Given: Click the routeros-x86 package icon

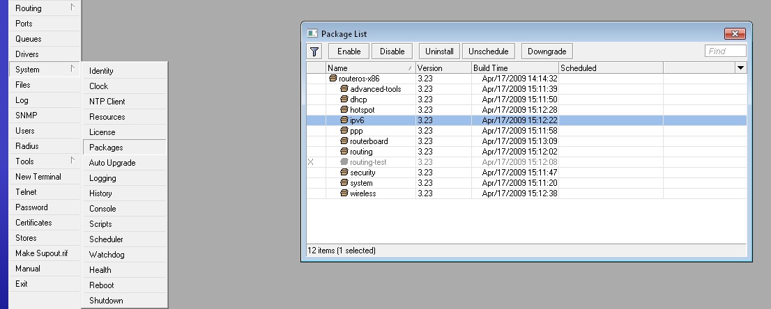Looking at the screenshot, I should (x=333, y=79).
